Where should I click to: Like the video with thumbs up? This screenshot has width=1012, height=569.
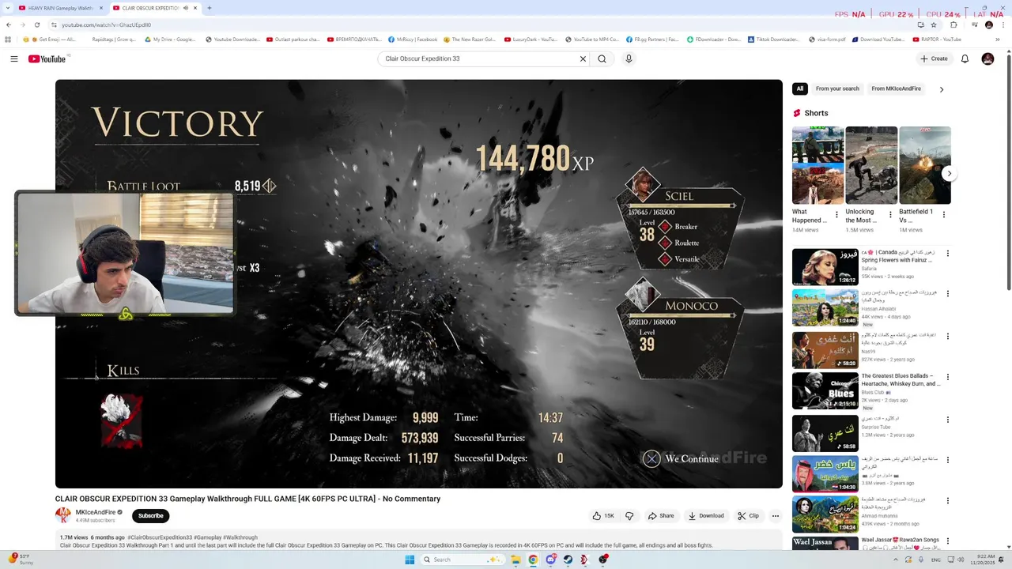coord(603,516)
